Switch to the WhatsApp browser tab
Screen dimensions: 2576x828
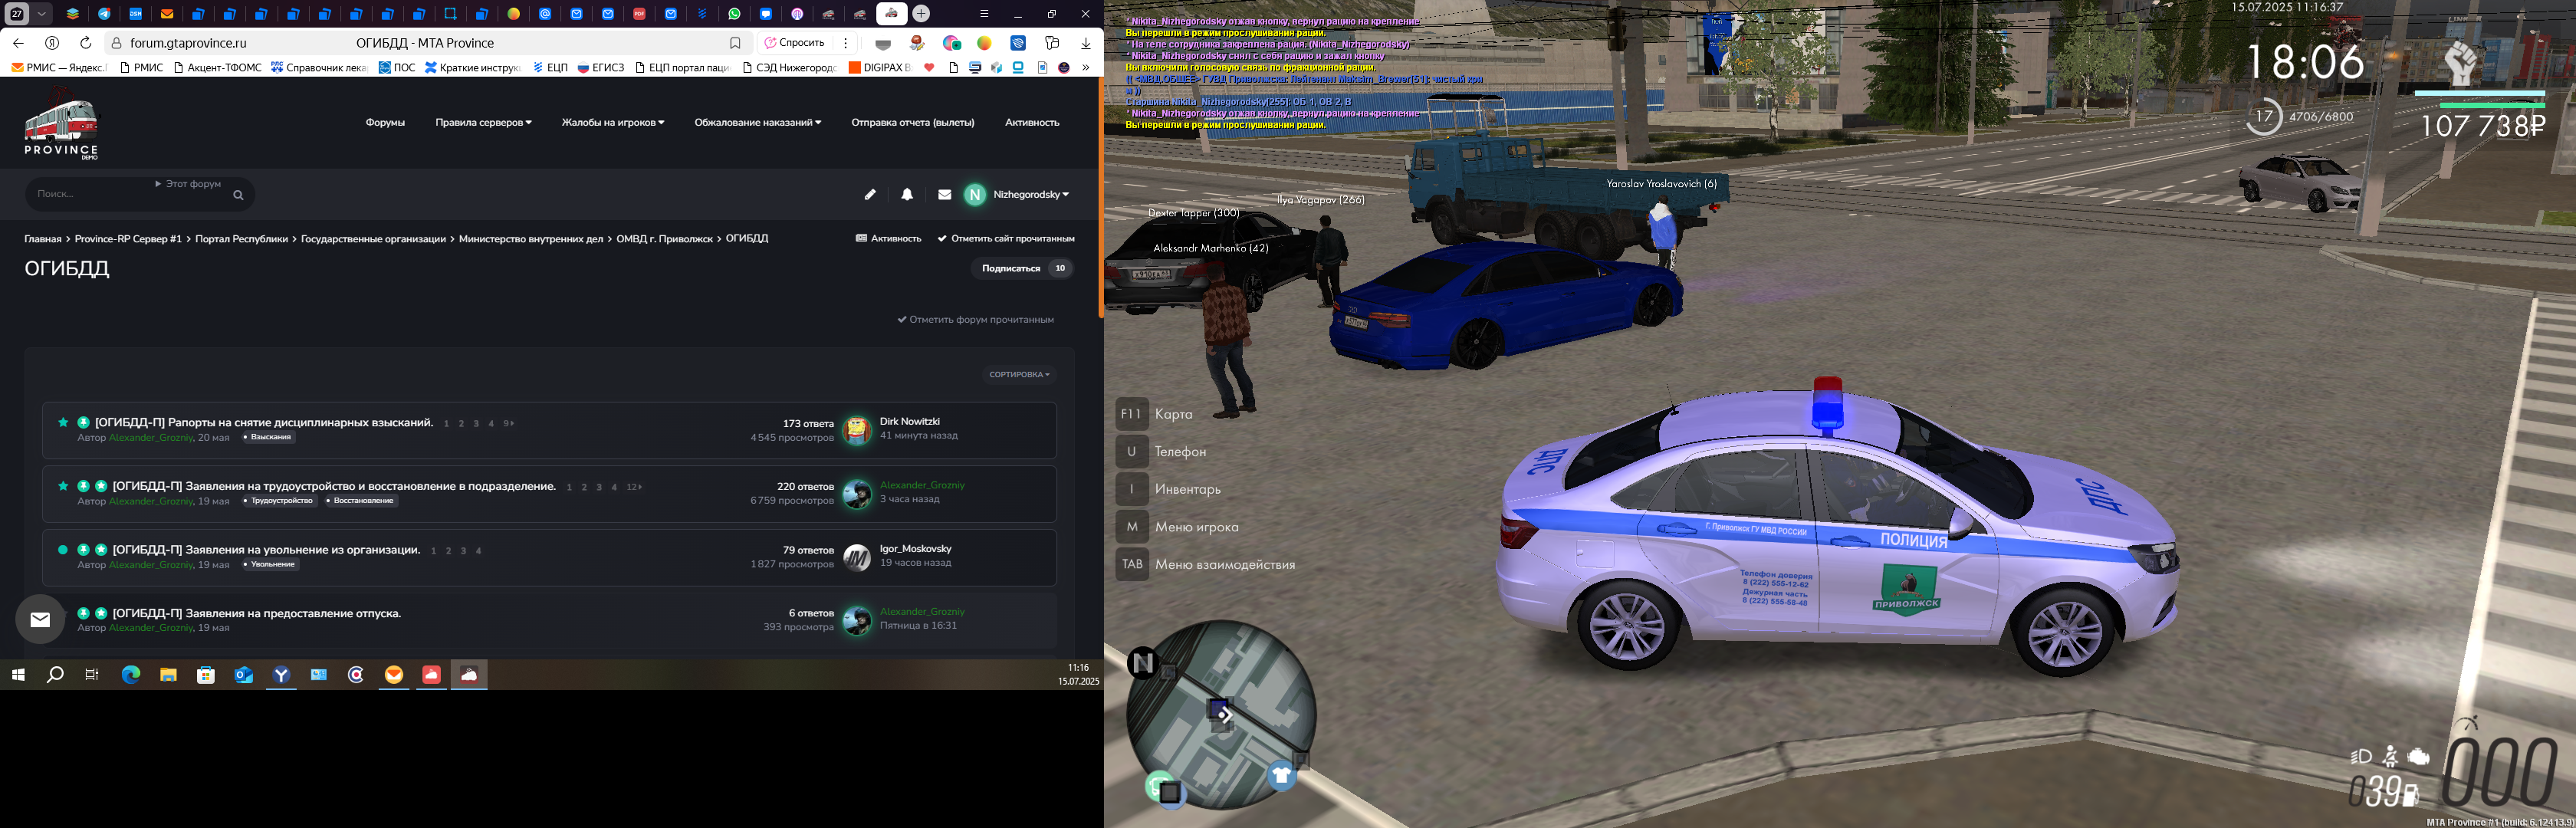(734, 14)
